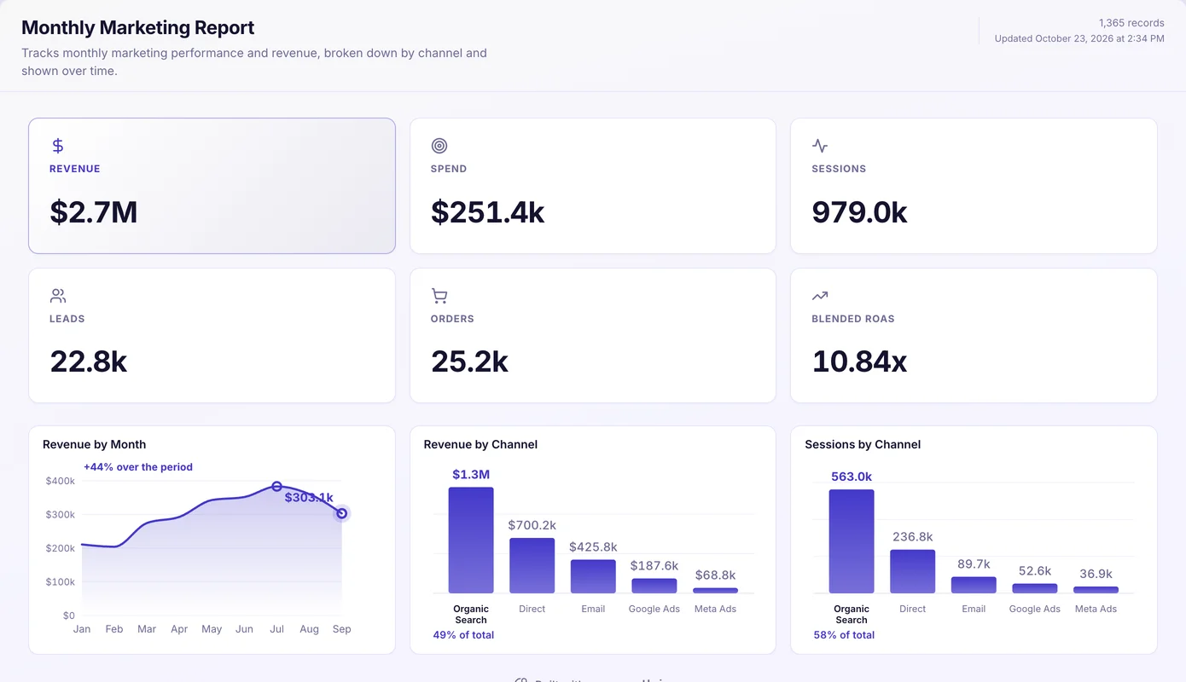Select the $2.7M revenue figure
The width and height of the screenshot is (1186, 682).
[94, 211]
